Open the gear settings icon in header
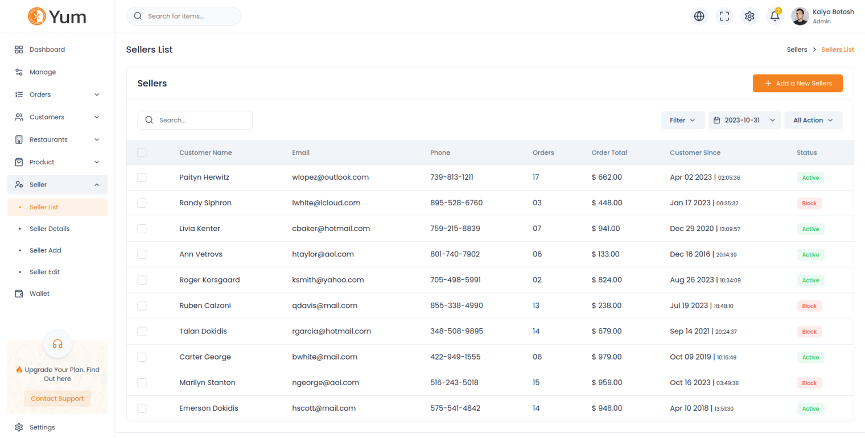The height and width of the screenshot is (438, 865). pos(749,16)
